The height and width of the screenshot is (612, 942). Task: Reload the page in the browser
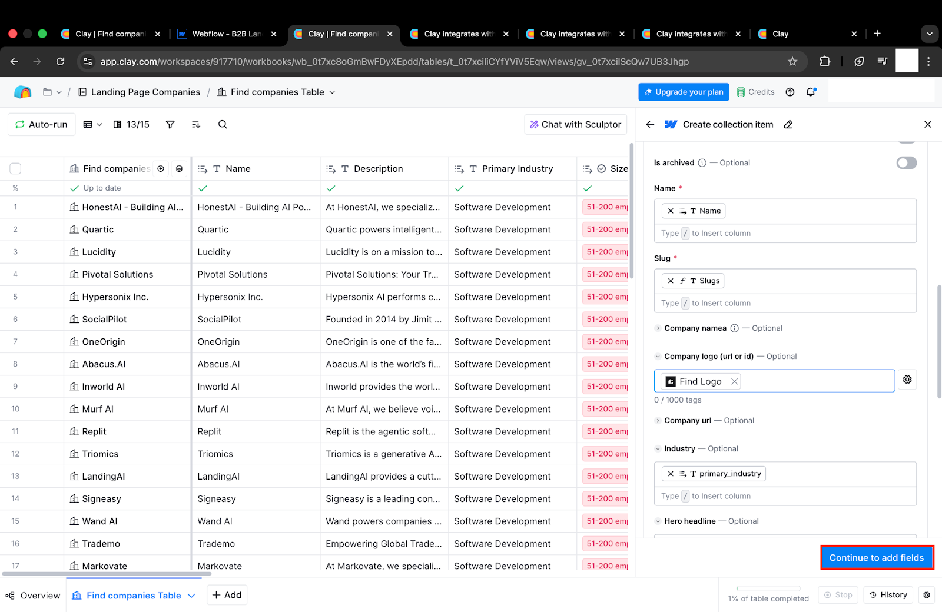pyautogui.click(x=60, y=61)
